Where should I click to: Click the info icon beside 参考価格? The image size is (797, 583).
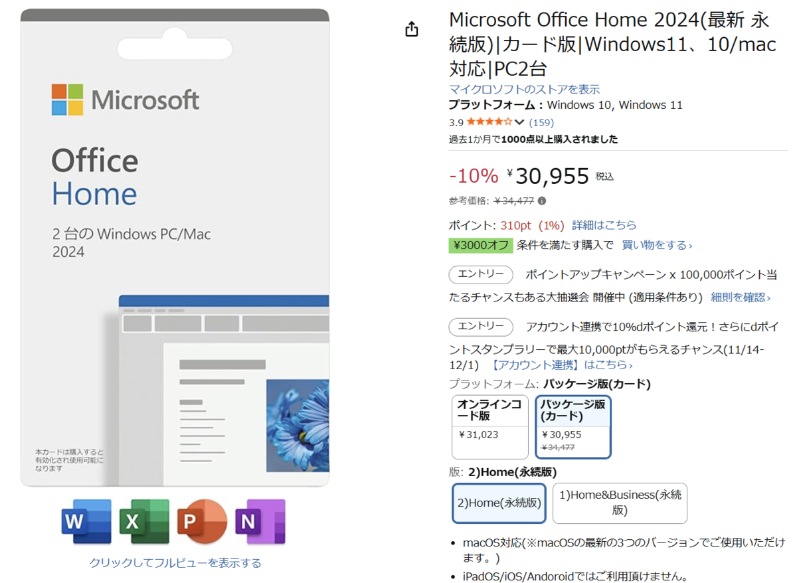tap(542, 201)
